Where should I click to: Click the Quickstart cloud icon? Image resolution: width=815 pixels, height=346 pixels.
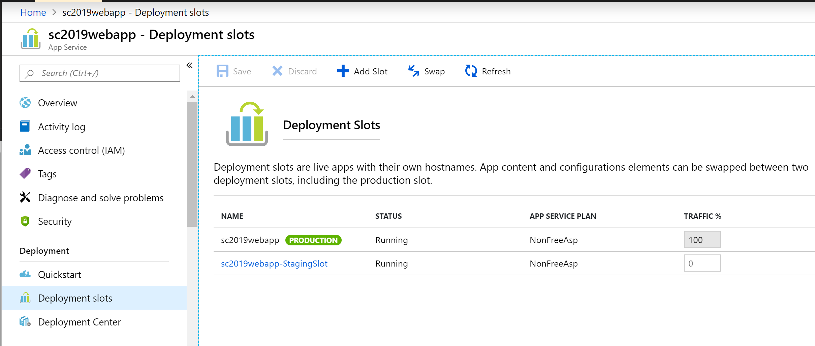[x=25, y=274]
